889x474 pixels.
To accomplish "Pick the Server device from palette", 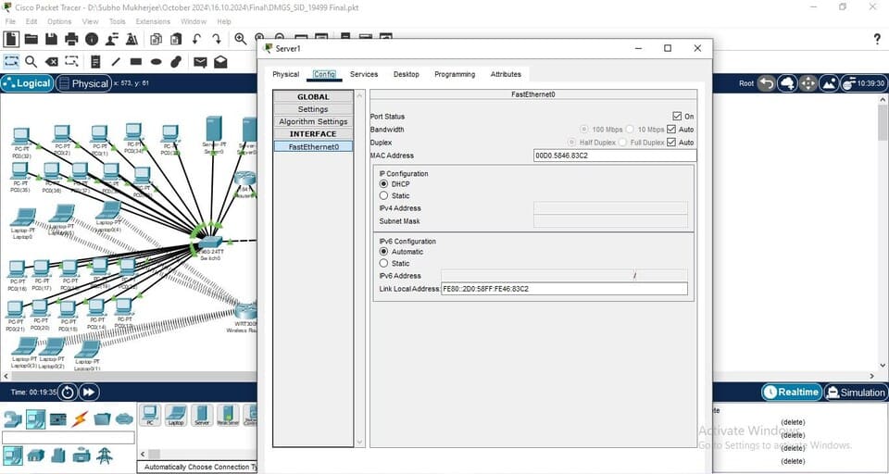I will [203, 415].
